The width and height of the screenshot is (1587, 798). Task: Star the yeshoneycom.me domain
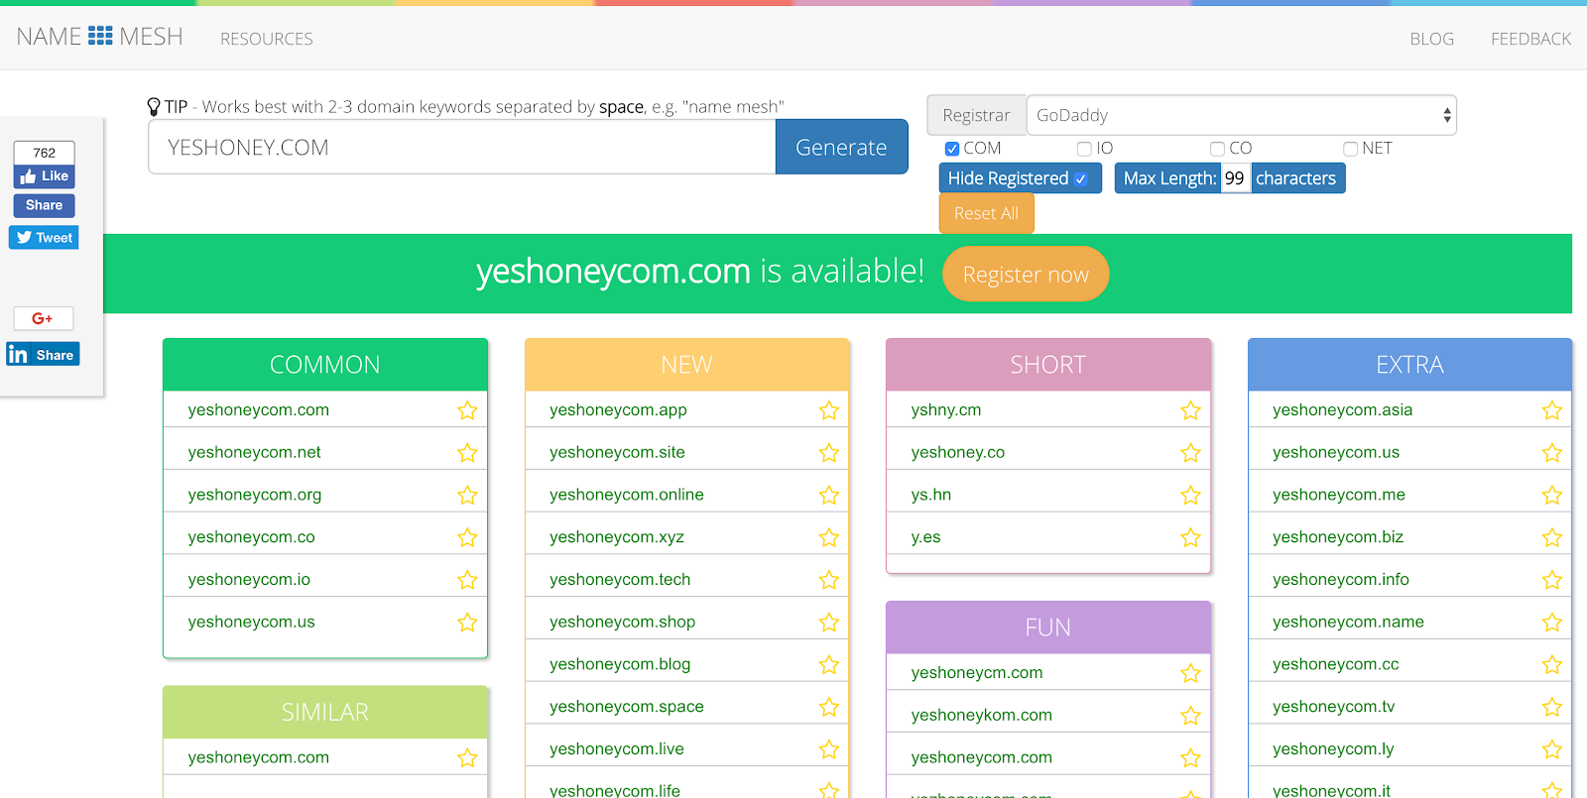(x=1552, y=496)
